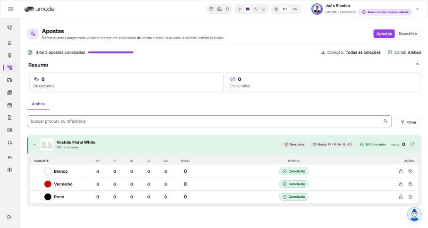
Task: Open the user profile dropdown chevron
Action: (x=417, y=9)
